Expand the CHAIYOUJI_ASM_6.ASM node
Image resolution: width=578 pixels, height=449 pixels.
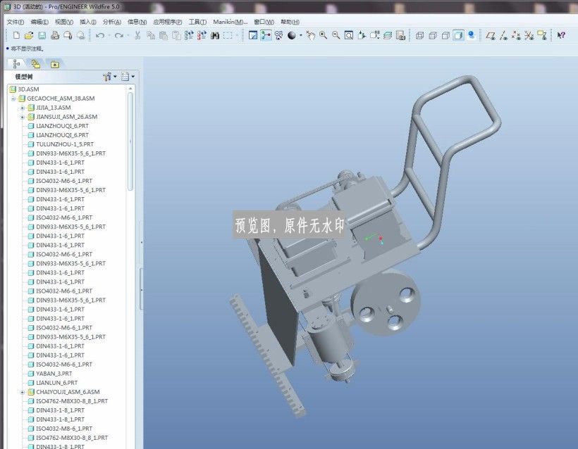[x=23, y=392]
